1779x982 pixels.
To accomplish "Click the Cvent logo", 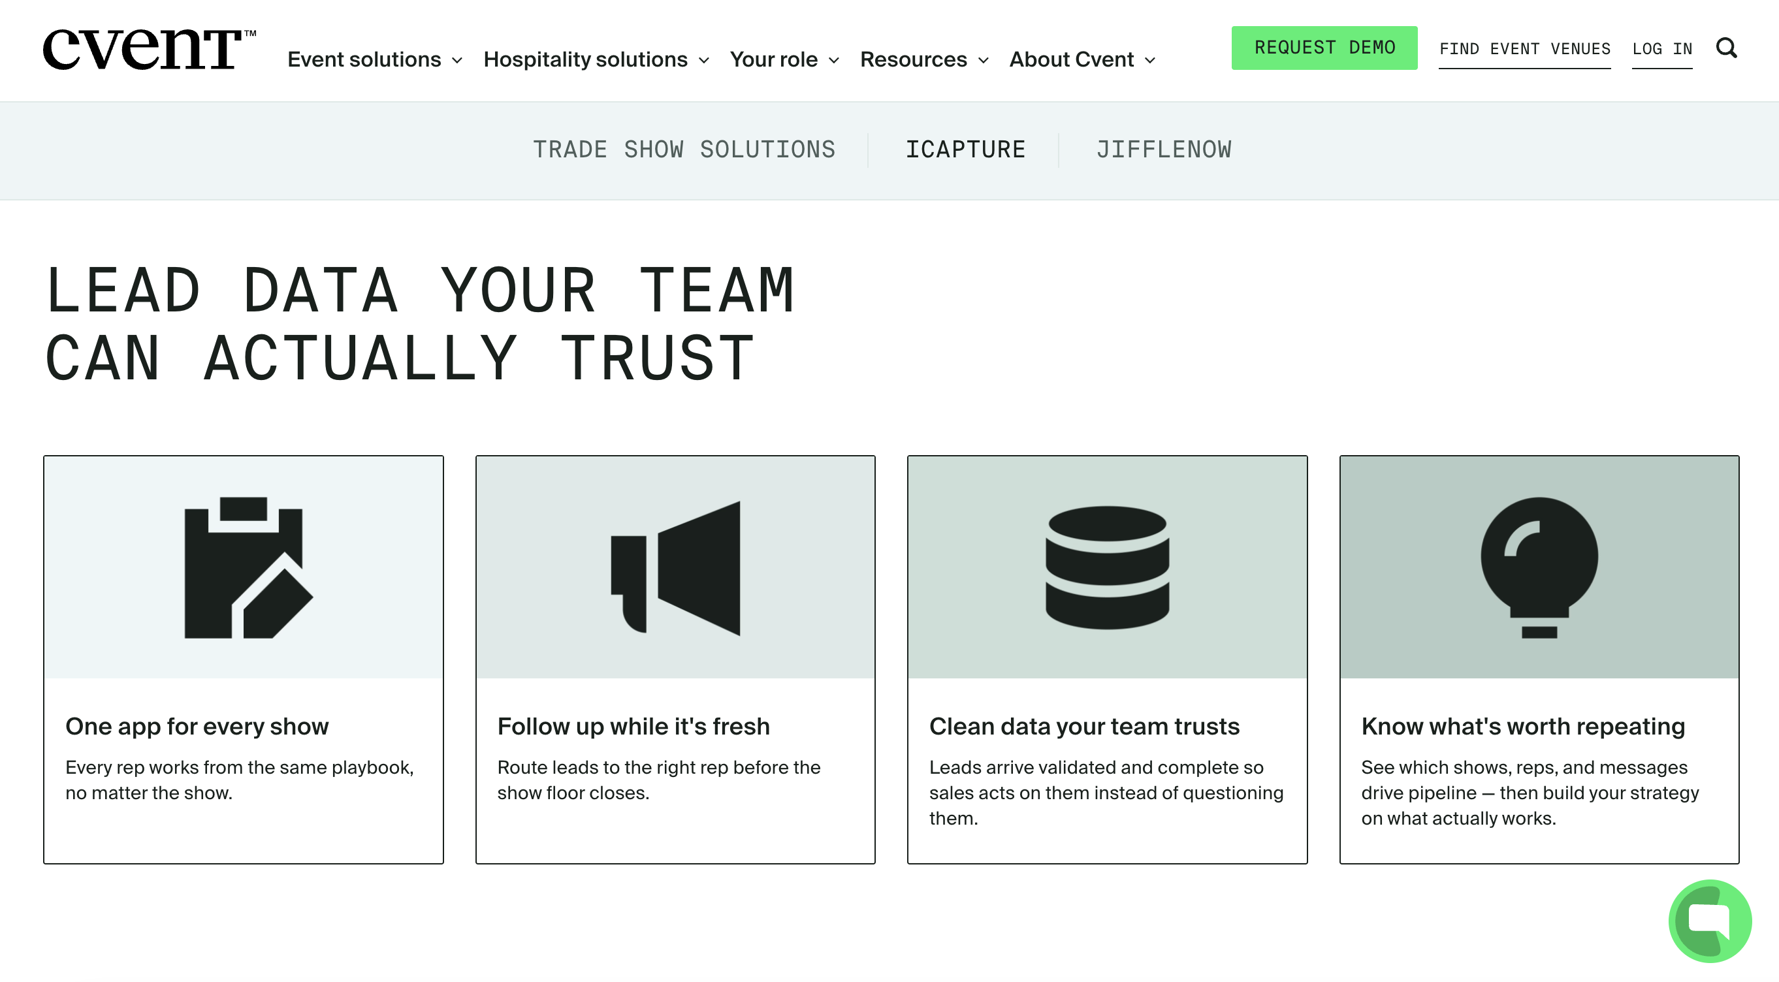I will 148,49.
